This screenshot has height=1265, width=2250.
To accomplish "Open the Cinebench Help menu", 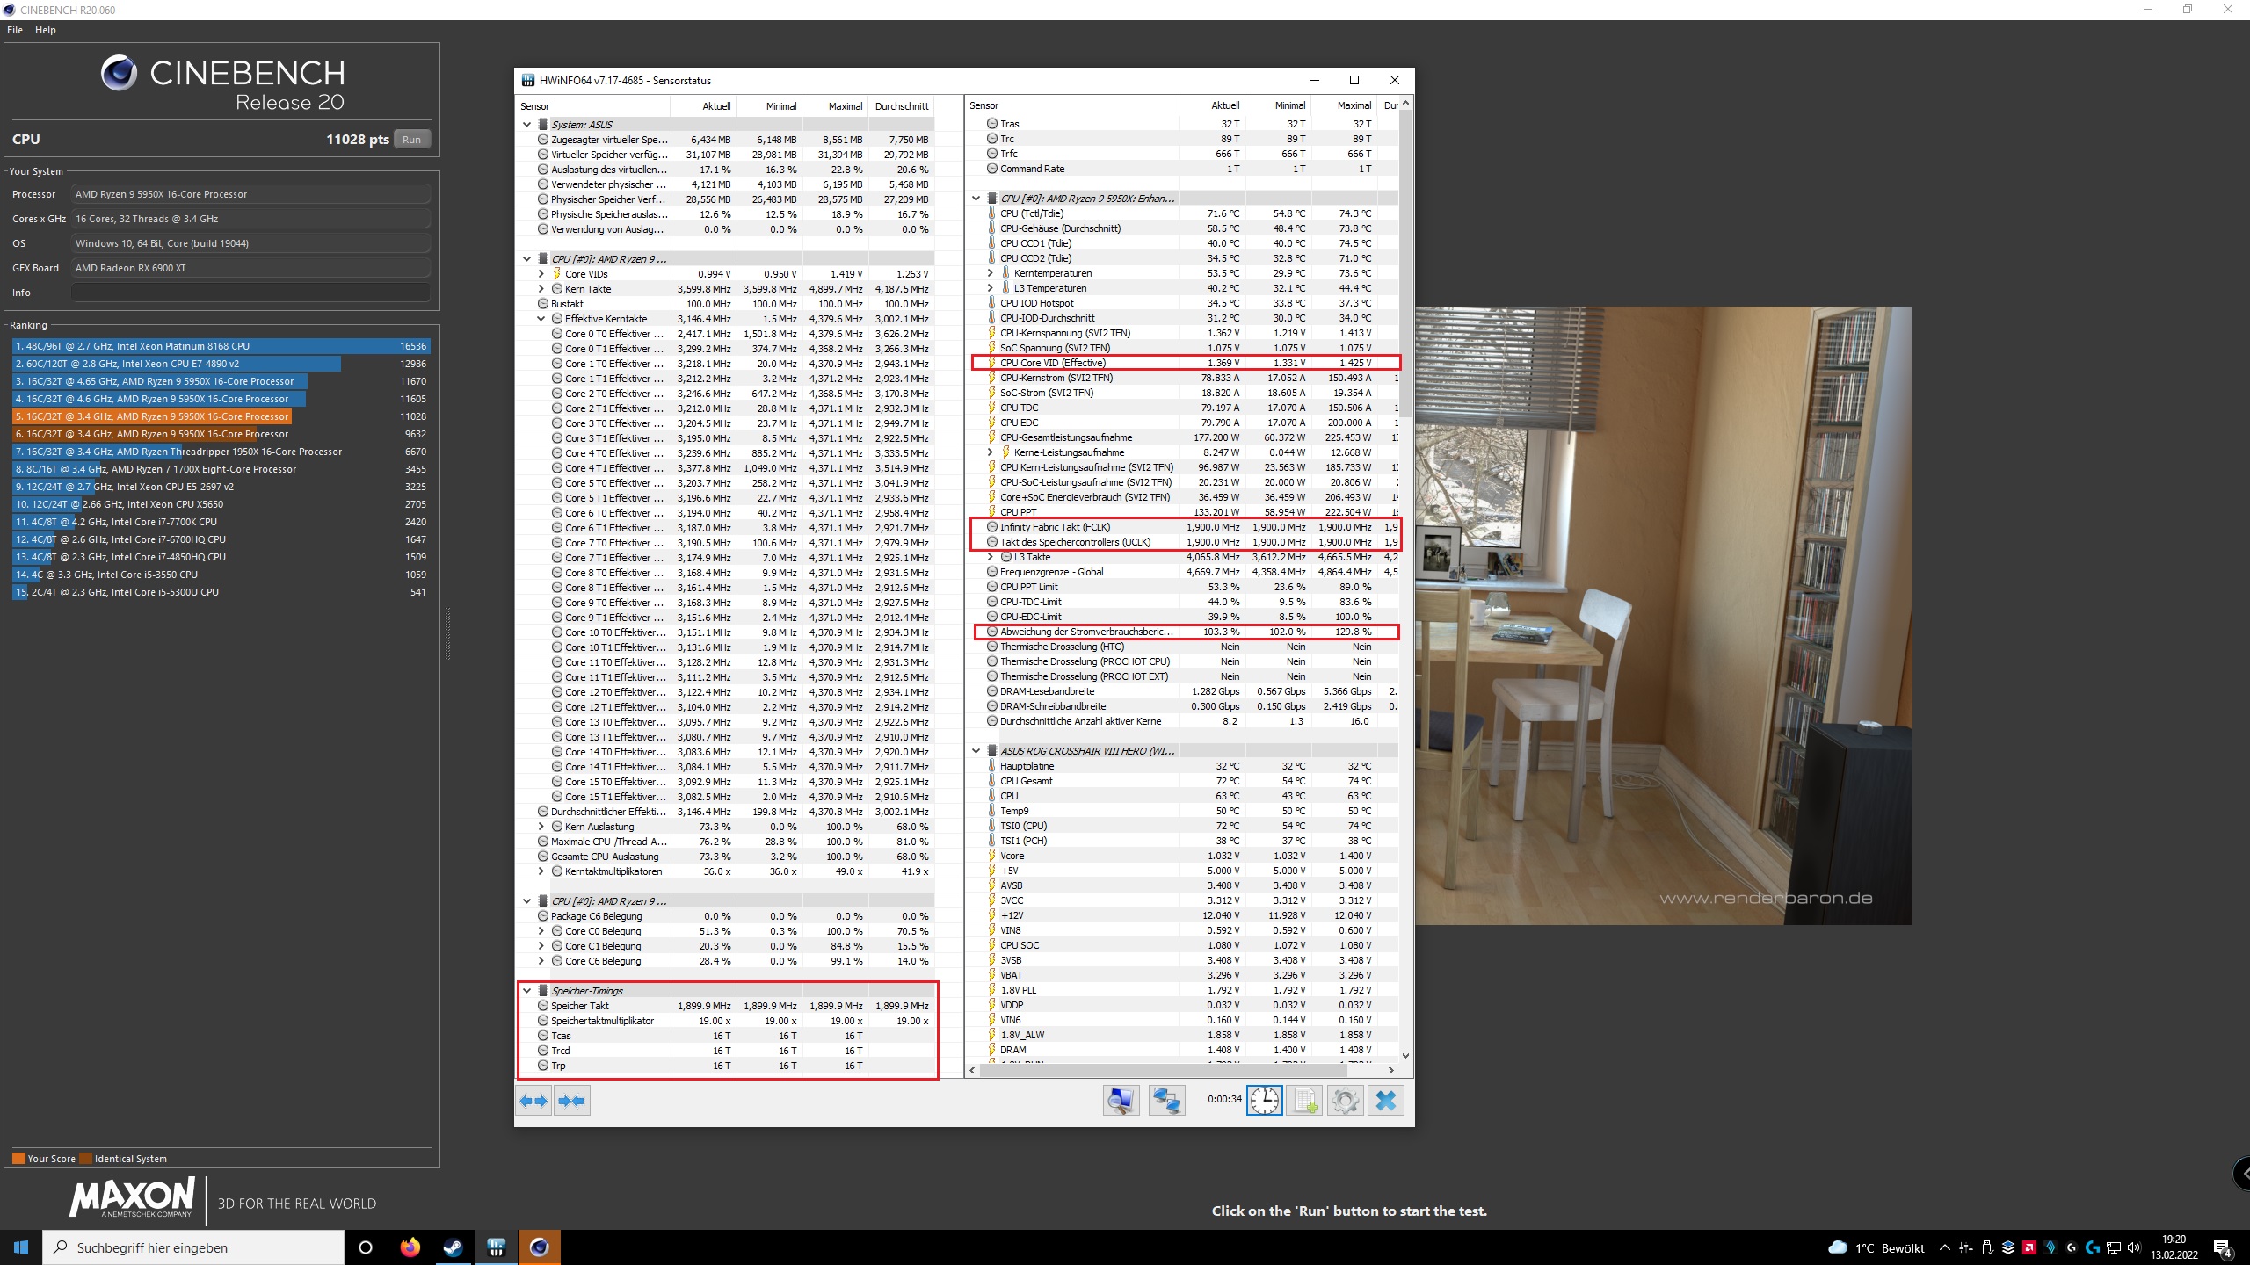I will (46, 30).
